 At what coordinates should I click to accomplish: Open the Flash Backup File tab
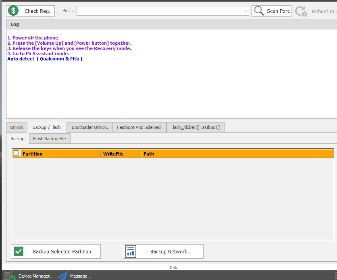click(x=49, y=138)
